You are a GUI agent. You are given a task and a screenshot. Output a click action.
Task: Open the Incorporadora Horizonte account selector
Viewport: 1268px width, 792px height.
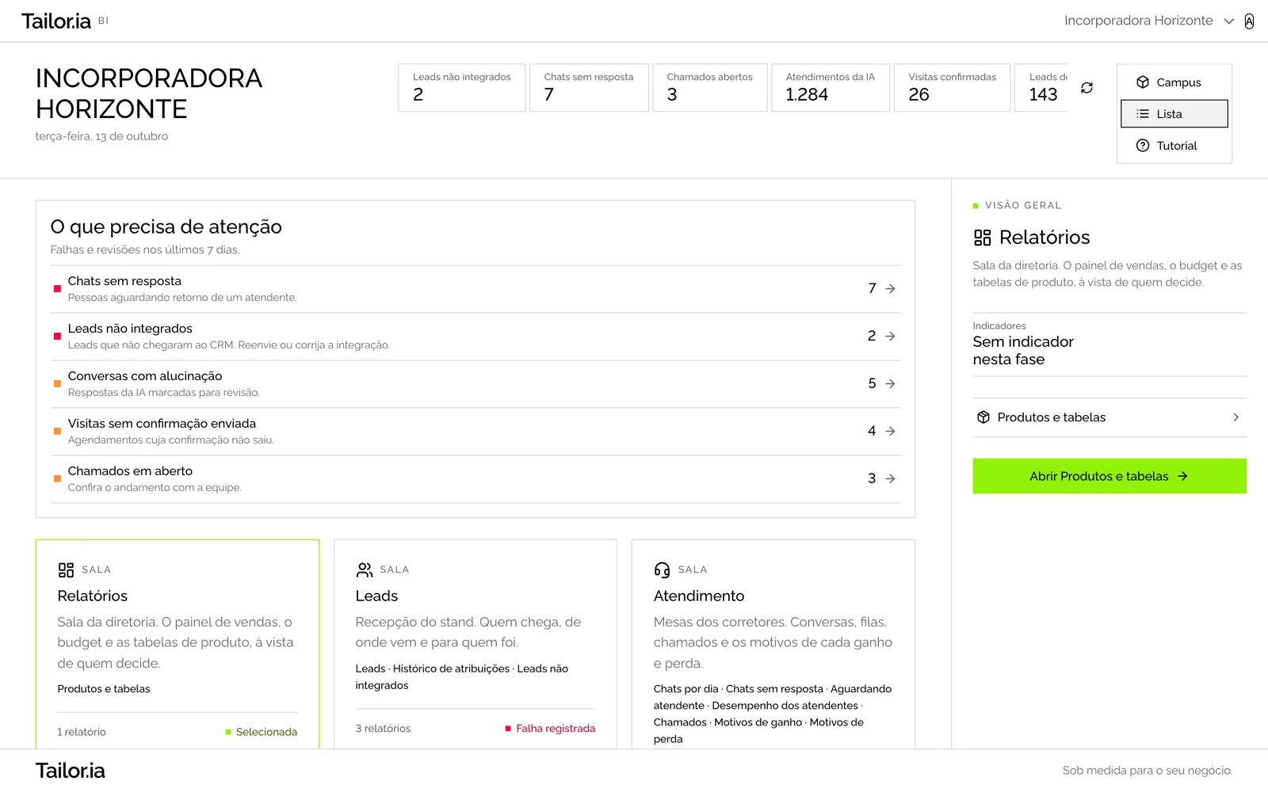(x=1149, y=21)
